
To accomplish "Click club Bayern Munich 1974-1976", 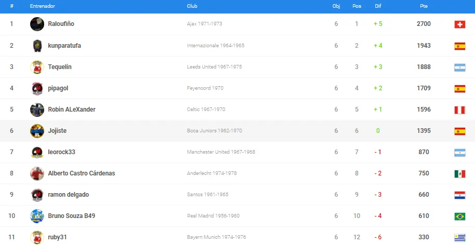I will coord(216,237).
